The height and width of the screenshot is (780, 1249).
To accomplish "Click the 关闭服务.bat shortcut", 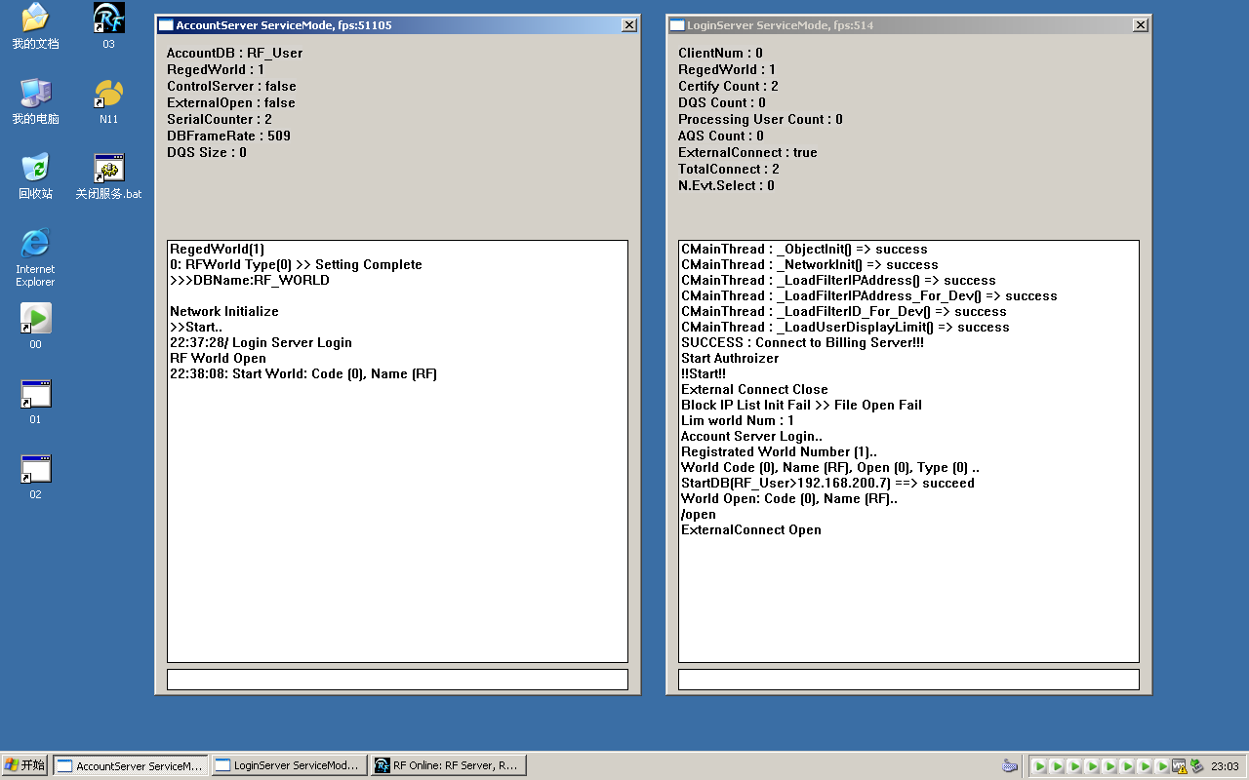I will click(108, 168).
